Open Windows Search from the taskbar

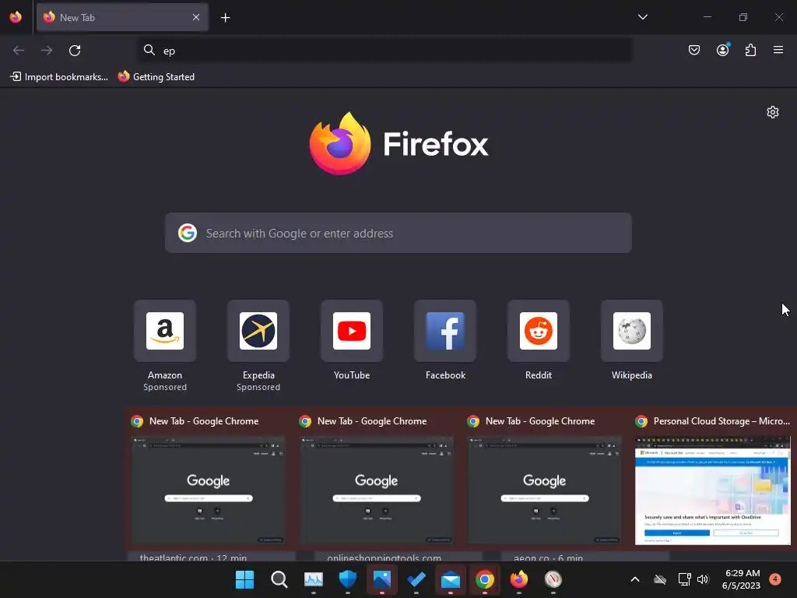coord(279,579)
